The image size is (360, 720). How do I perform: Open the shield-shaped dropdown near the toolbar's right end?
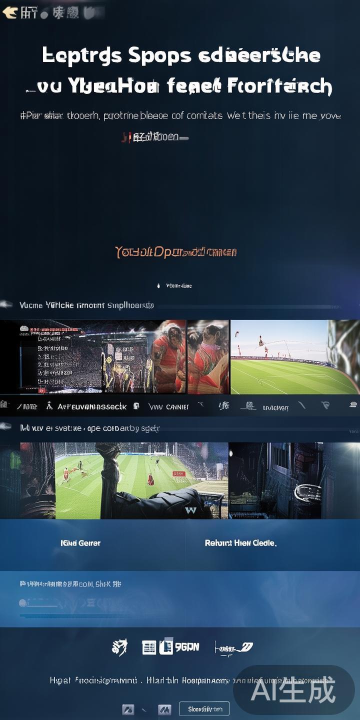326,405
